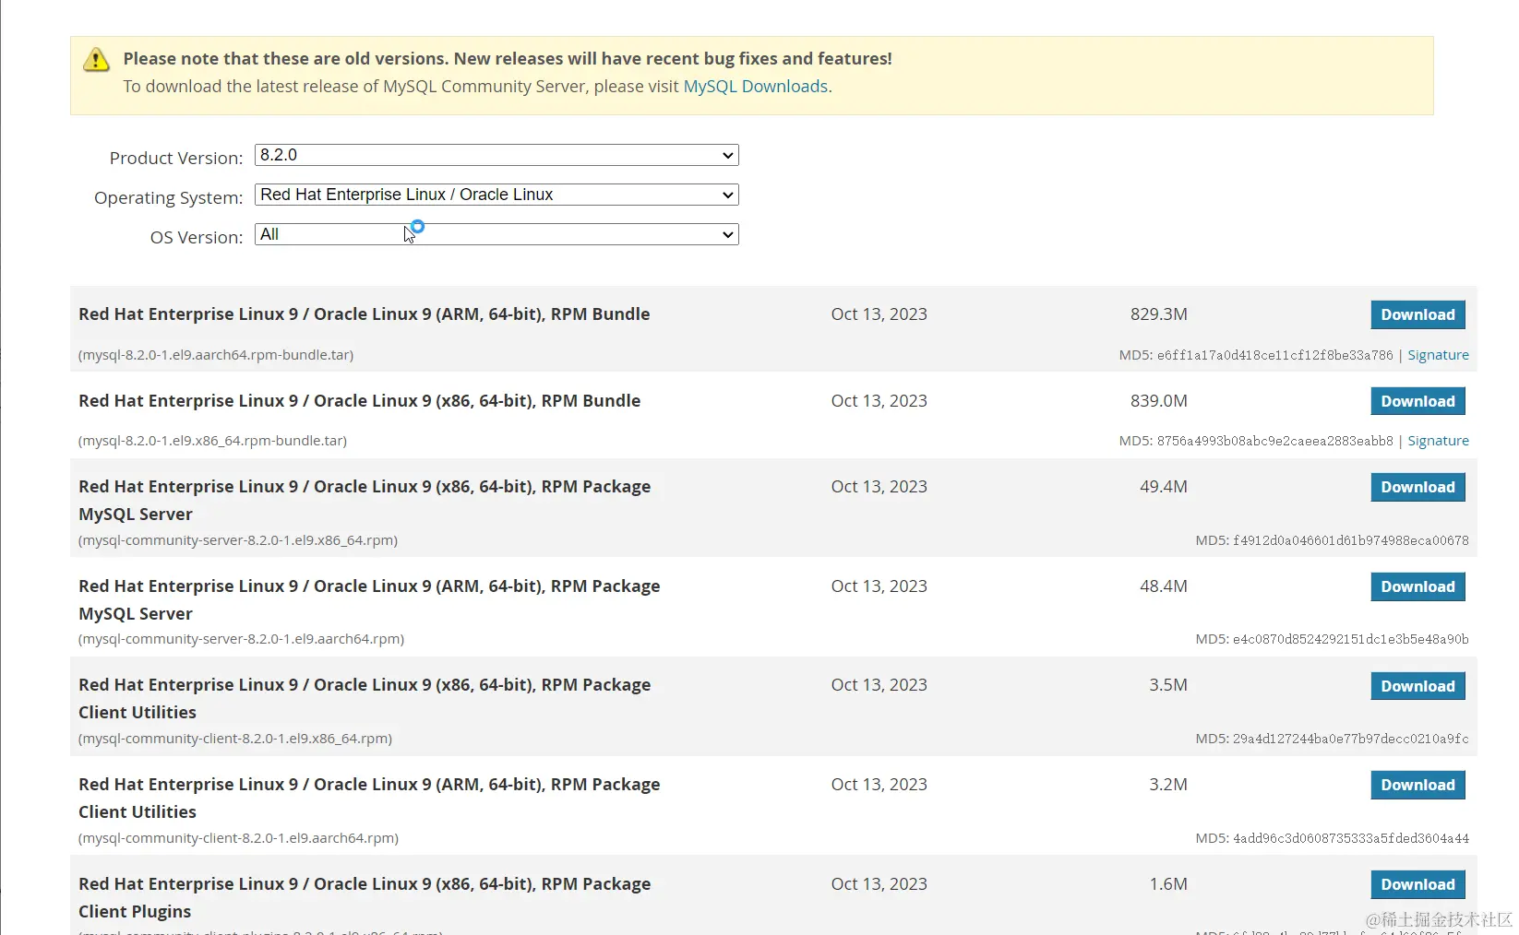
Task: Click the 829.3M file size
Action: pos(1158,314)
